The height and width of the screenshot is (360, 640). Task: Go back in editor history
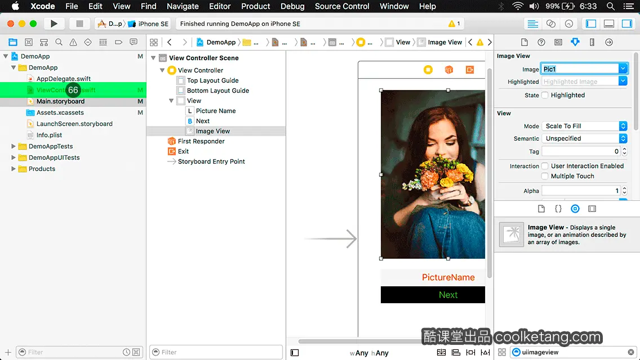pos(170,42)
